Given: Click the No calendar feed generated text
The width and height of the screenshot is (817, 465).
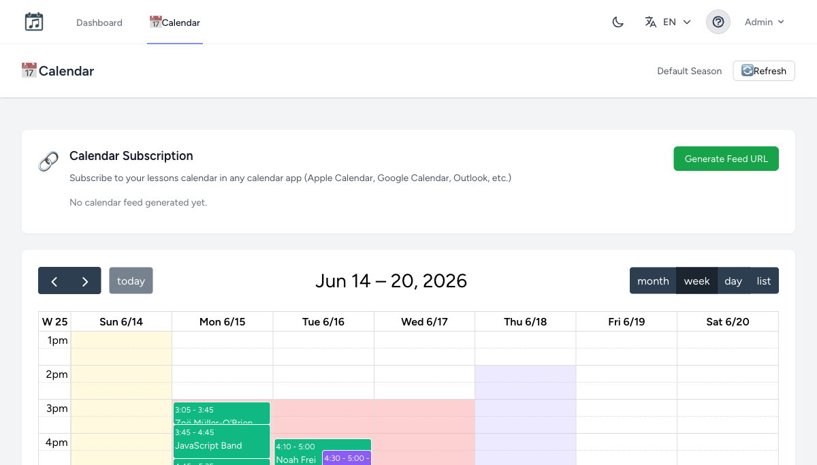Looking at the screenshot, I should pos(138,202).
